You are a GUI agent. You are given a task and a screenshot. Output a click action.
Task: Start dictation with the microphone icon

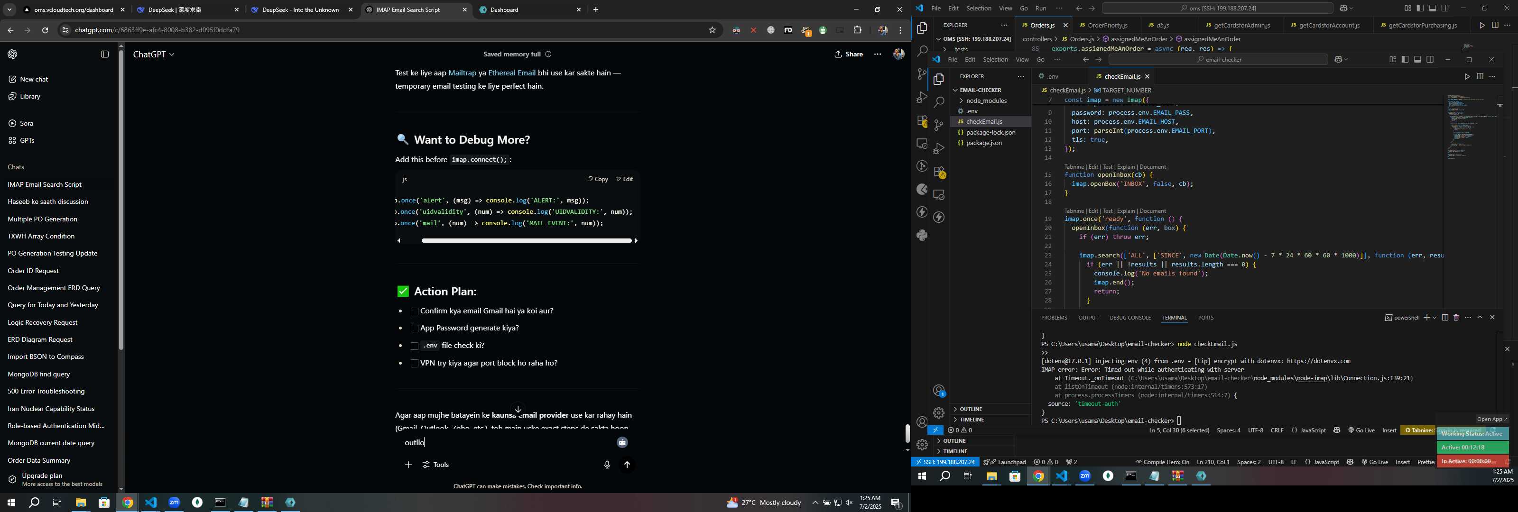pos(607,465)
